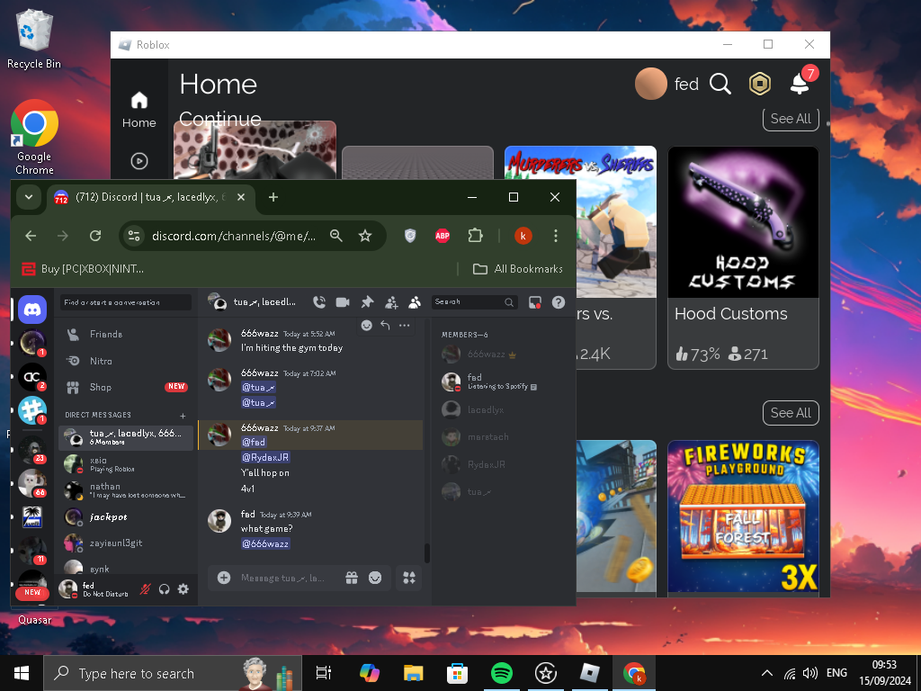
Task: Open the Friends tab in Discord
Action: 126,335
